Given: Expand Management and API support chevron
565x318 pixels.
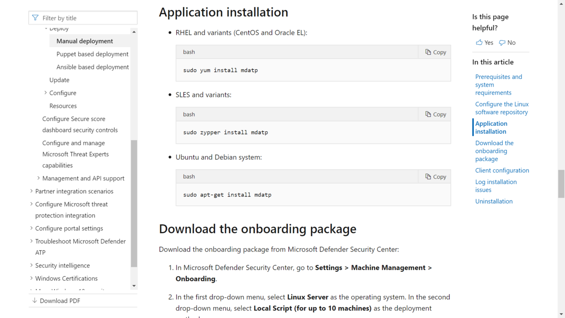Looking at the screenshot, I should tap(39, 178).
